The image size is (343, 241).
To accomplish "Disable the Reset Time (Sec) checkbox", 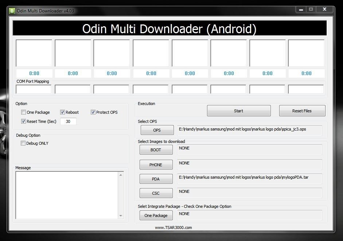I will point(23,121).
